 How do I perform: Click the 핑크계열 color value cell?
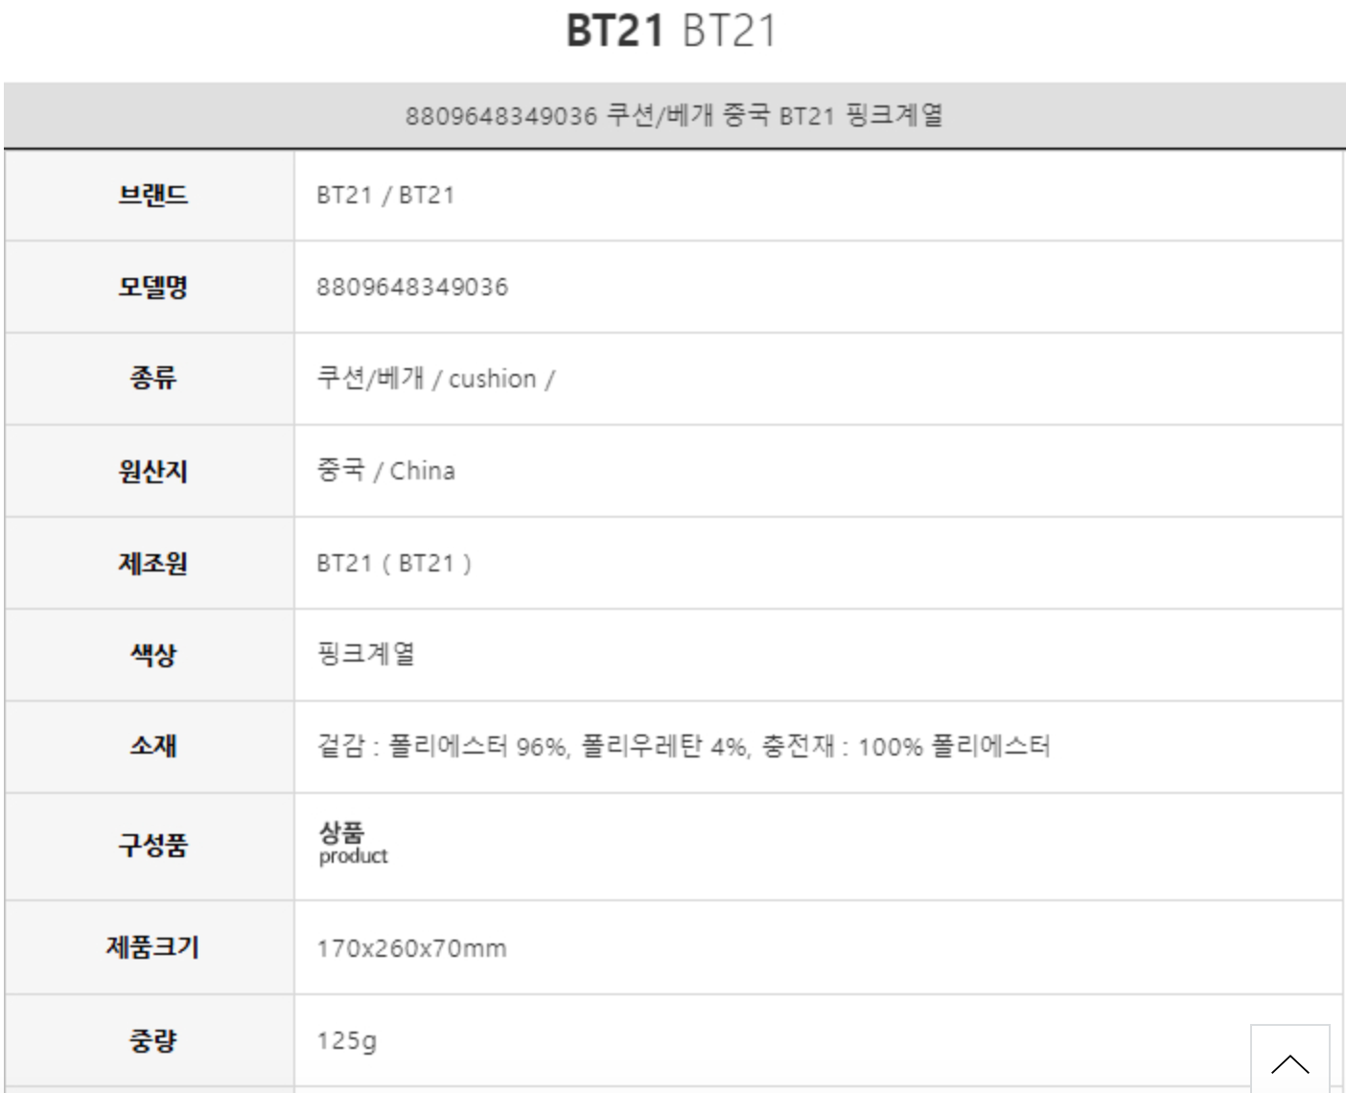click(x=365, y=655)
